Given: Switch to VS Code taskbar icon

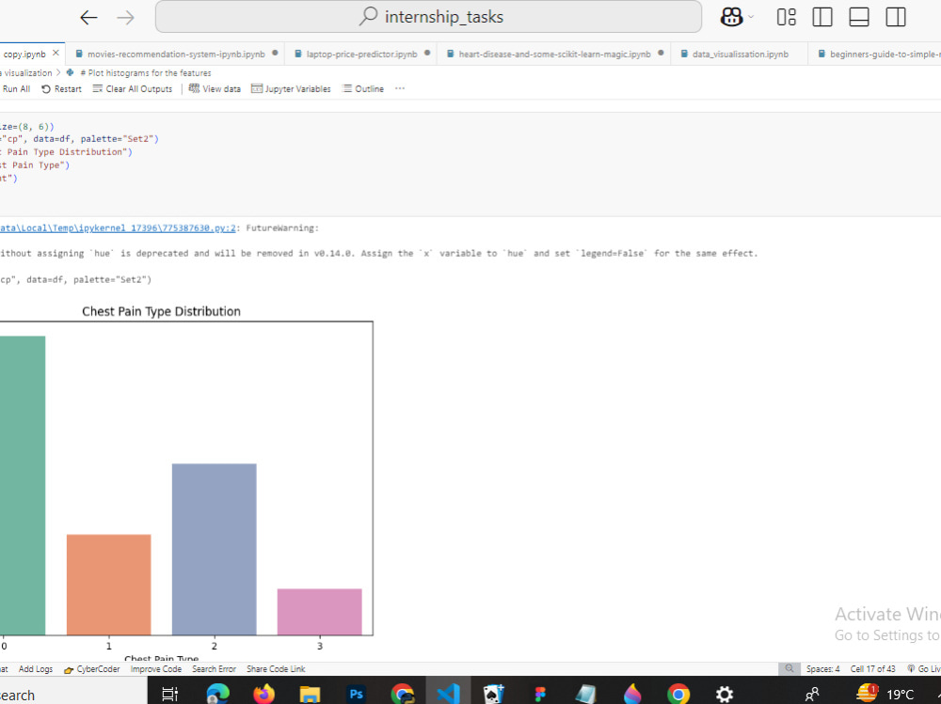Looking at the screenshot, I should pos(448,694).
